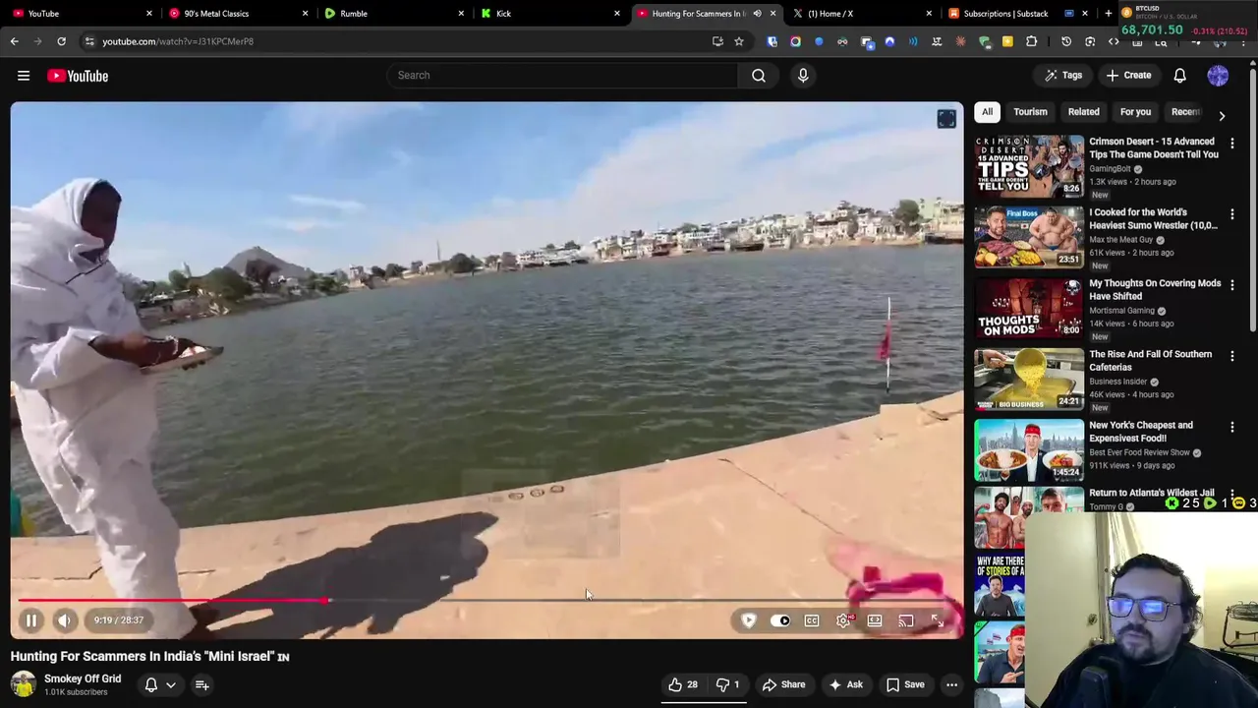Search with your voice microphone
This screenshot has width=1258, height=708.
(803, 76)
